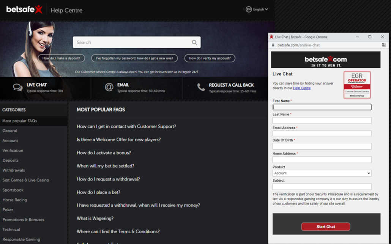Open FAQ about when withdrawal money arrives
Image resolution: width=391 pixels, height=244 pixels.
(139, 205)
